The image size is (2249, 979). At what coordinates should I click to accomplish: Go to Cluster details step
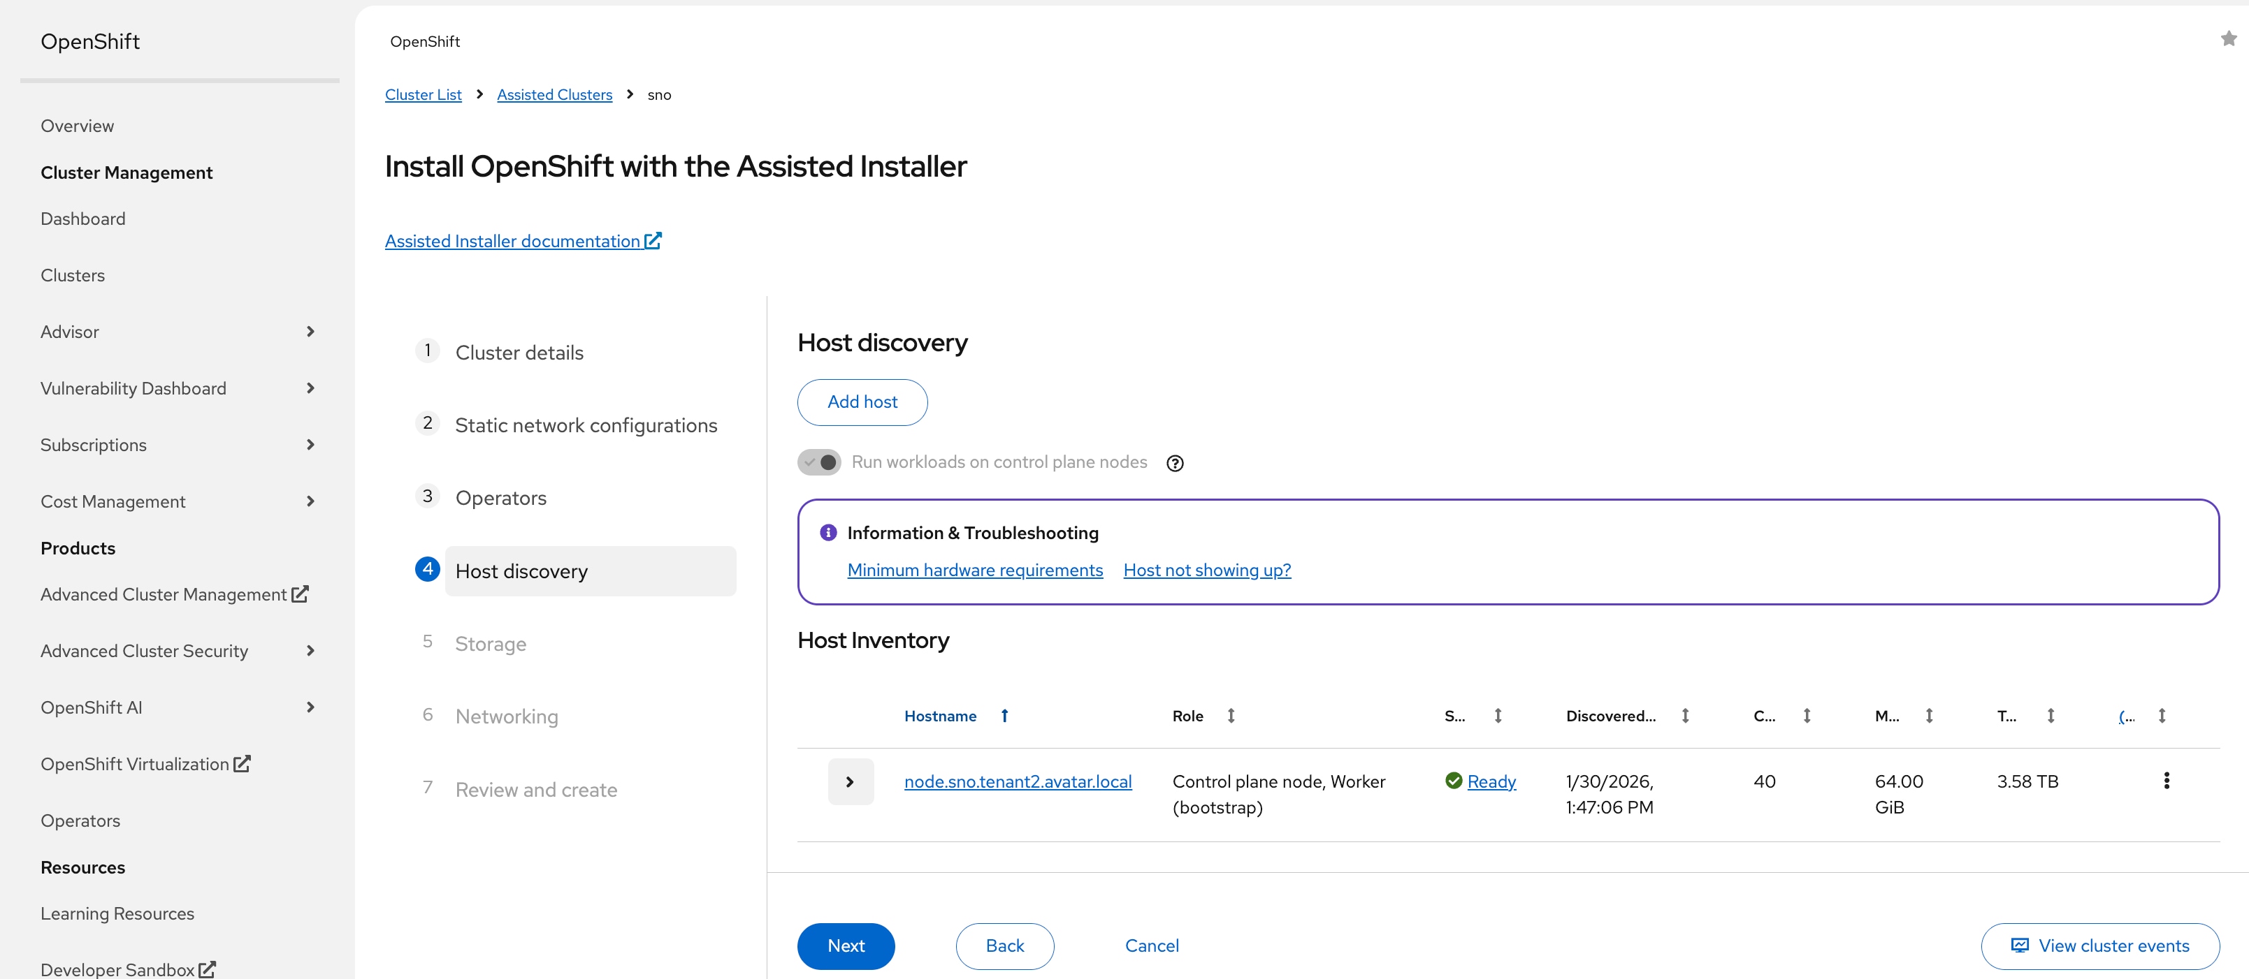[519, 353]
